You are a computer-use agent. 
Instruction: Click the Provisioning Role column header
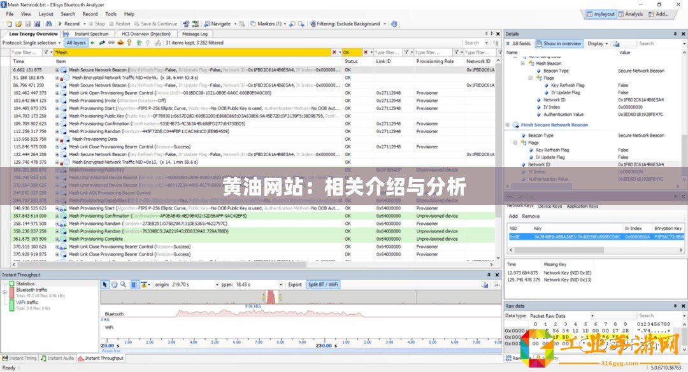435,61
